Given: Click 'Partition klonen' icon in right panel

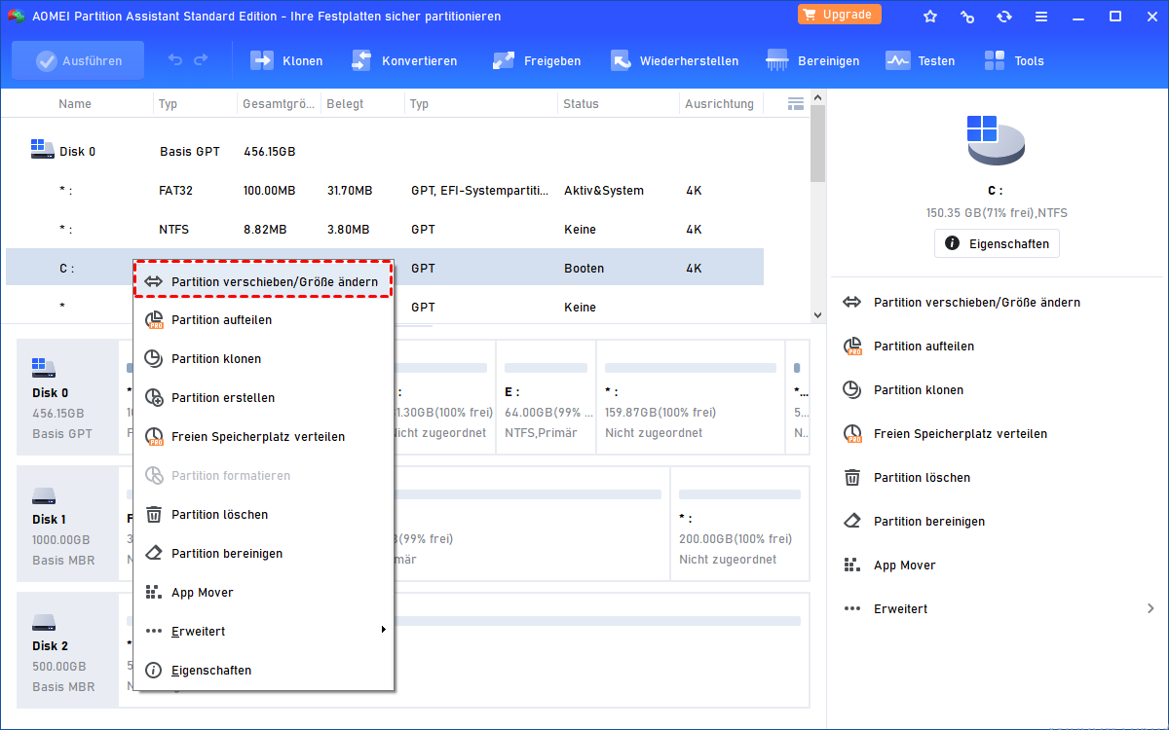Looking at the screenshot, I should tap(852, 389).
